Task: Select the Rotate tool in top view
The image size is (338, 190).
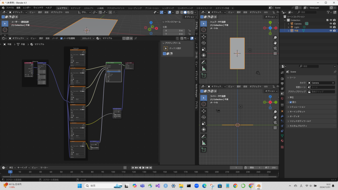Action: (203, 43)
